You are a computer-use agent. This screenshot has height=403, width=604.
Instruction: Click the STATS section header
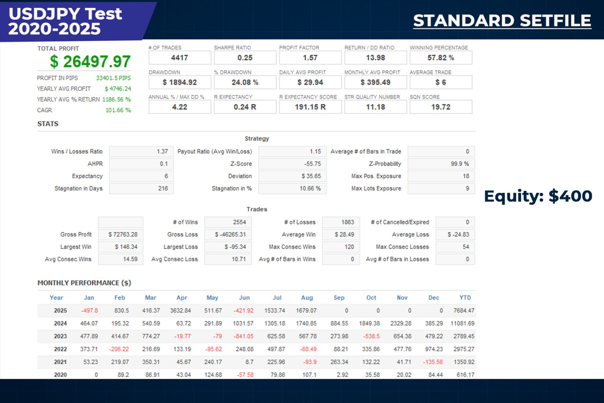(x=48, y=124)
